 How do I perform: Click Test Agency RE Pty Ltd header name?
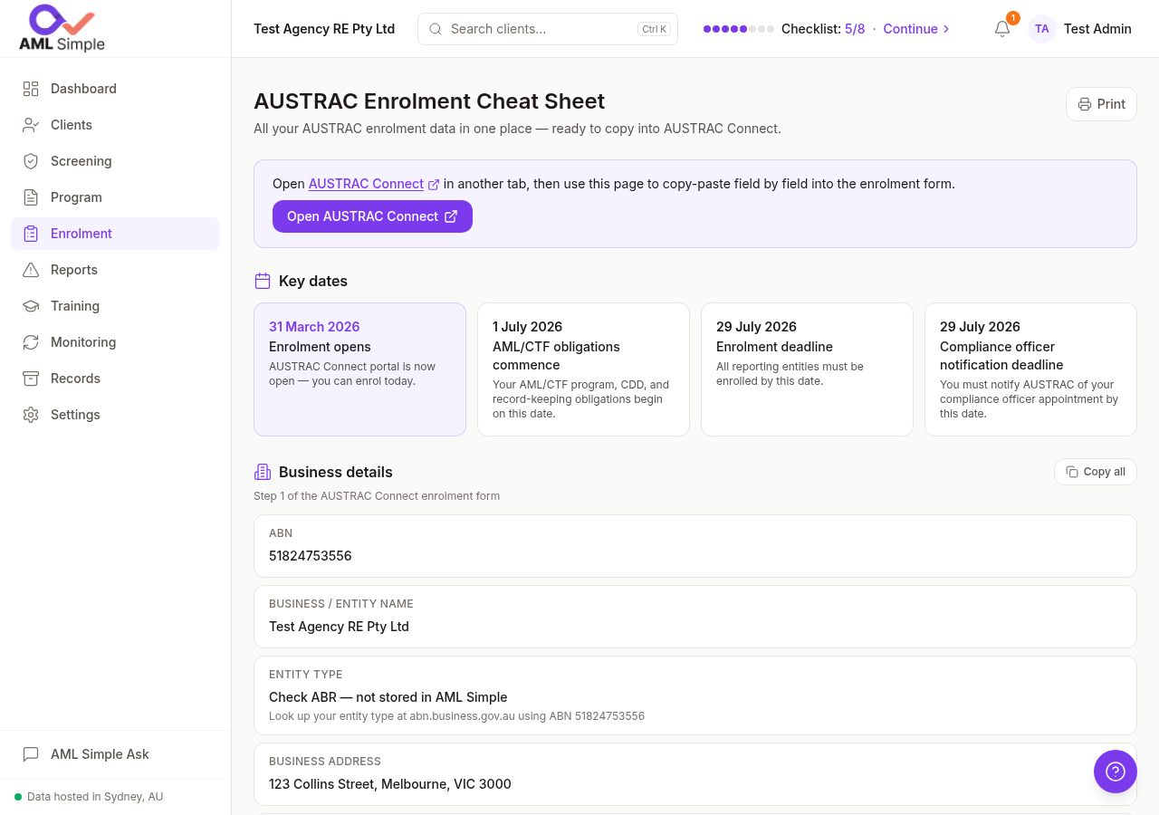click(324, 29)
